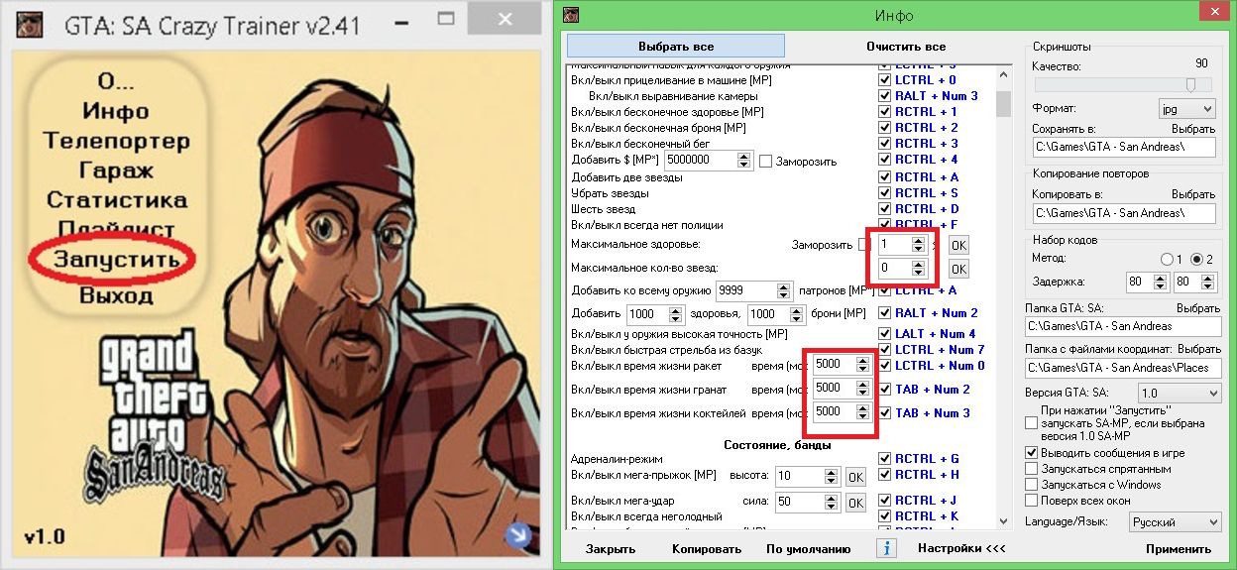The height and width of the screenshot is (570, 1237).
Task: Open the Language/Язык dropdown
Action: (1175, 521)
